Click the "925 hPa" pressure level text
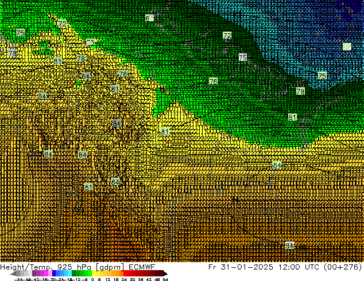Screen dimensions: 364x281 [x=74, y=267]
